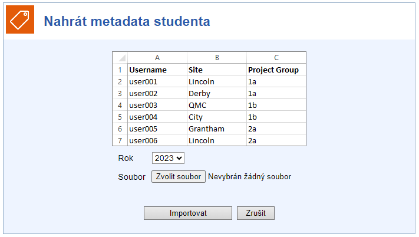Click the Nevybrán žádný soubor text
The height and width of the screenshot is (237, 419).
(249, 177)
